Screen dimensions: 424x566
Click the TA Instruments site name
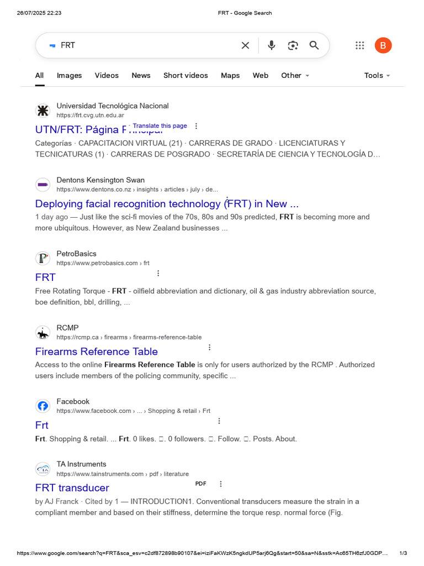coord(82,464)
